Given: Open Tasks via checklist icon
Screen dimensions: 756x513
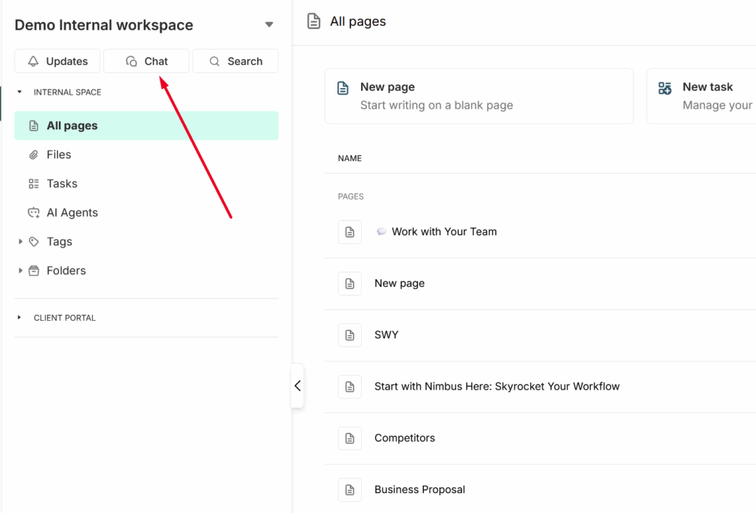Looking at the screenshot, I should (x=33, y=183).
